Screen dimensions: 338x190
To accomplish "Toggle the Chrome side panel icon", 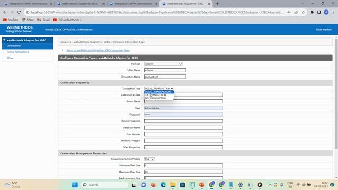I will coord(319,12).
